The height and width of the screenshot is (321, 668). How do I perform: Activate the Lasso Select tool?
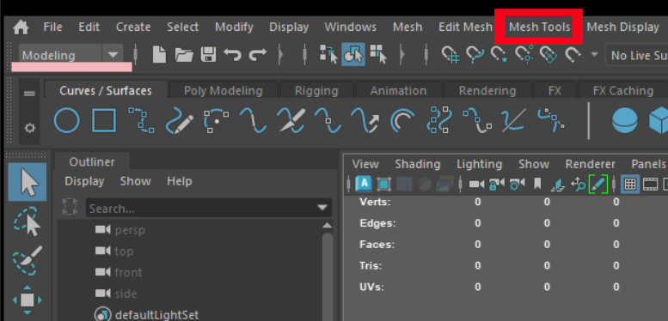(x=28, y=221)
